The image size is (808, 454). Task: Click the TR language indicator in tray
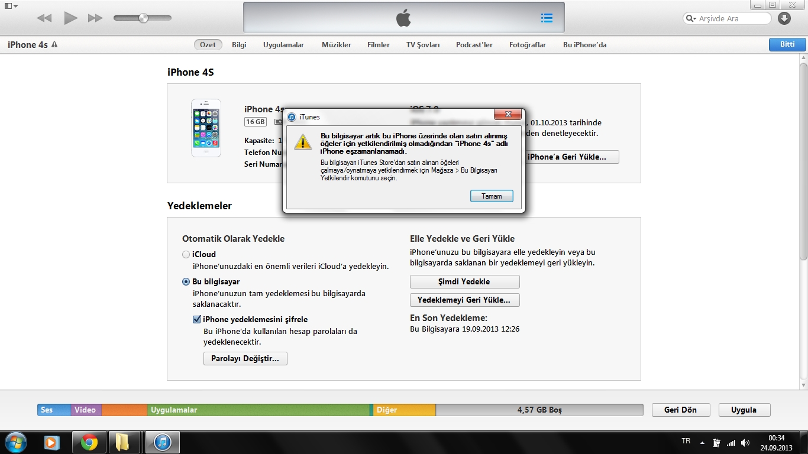(686, 441)
